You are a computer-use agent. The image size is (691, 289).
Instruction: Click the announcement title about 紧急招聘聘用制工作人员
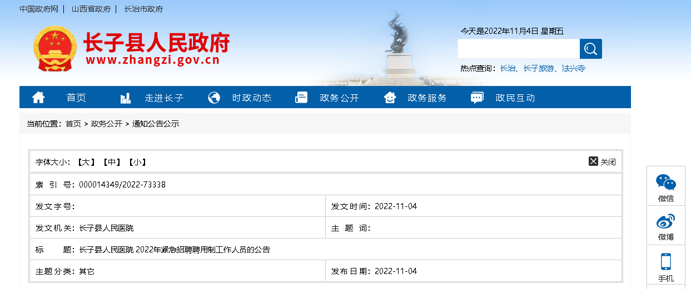(x=175, y=250)
